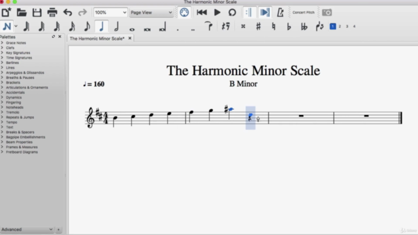Toggle note input mode N
The width and height of the screenshot is (418, 235).
[x=7, y=26]
